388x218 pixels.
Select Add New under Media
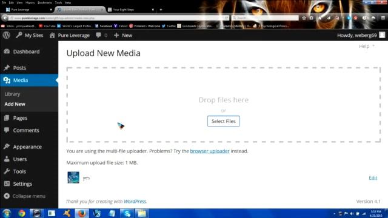[x=15, y=104]
